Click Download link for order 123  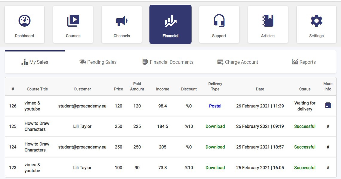tap(215, 168)
